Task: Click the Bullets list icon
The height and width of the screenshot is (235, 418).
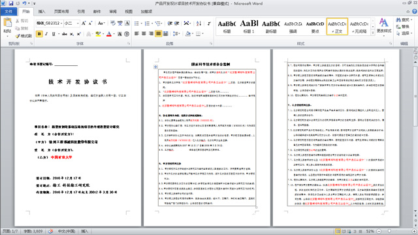Action: [137, 23]
